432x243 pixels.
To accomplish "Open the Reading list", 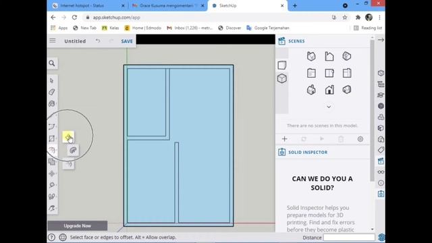I will (368, 28).
